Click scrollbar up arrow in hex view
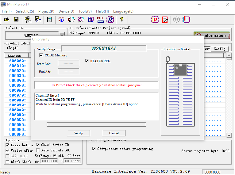This screenshot has height=175, width=235. [229, 55]
